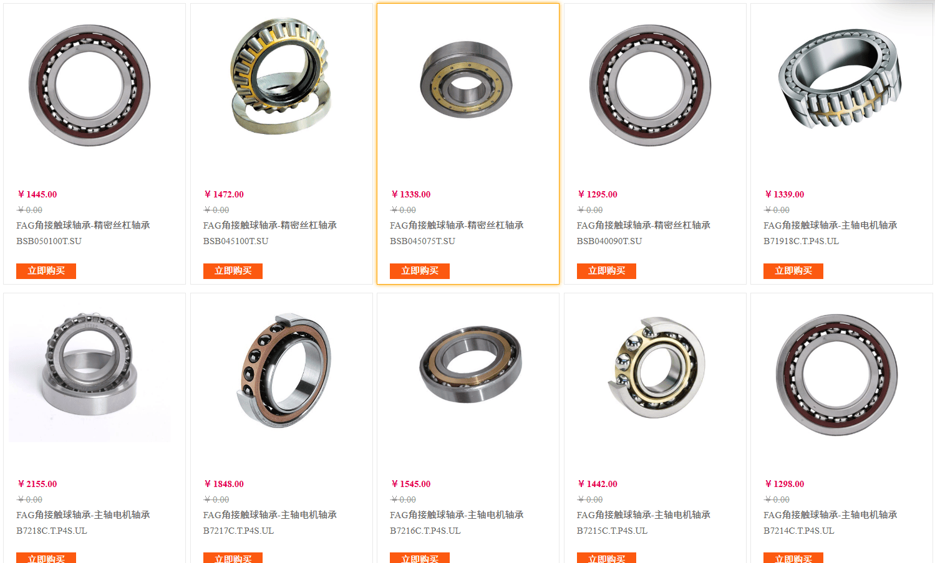This screenshot has height=563, width=935.
Task: Open the B71918C.T.P4S.UL roller bearing image
Action: [x=840, y=78]
